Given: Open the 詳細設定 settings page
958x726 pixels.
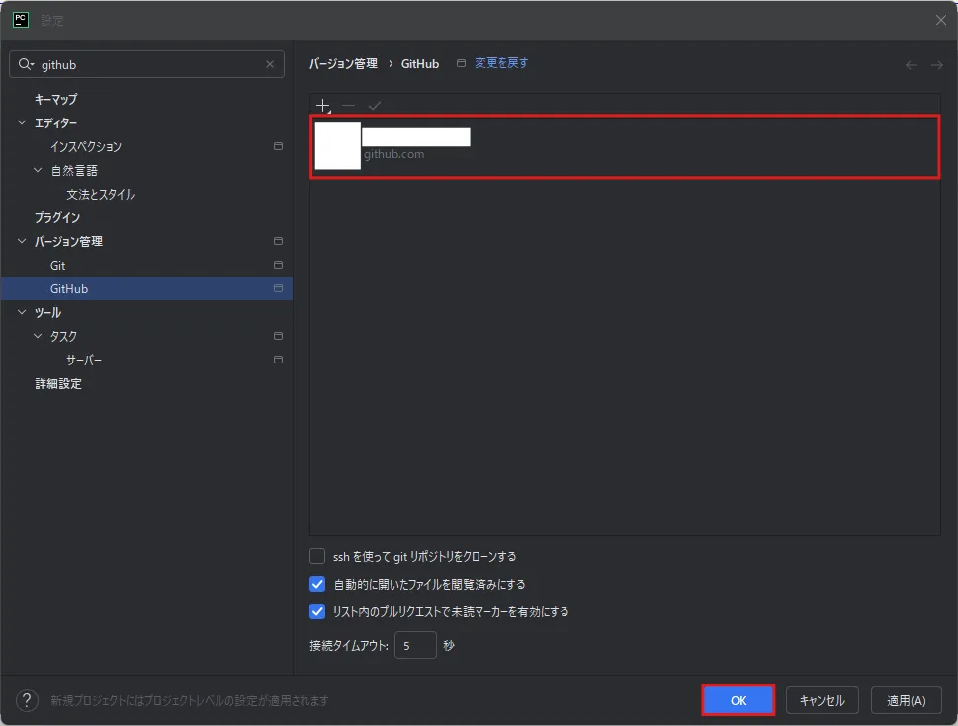Looking at the screenshot, I should [58, 383].
